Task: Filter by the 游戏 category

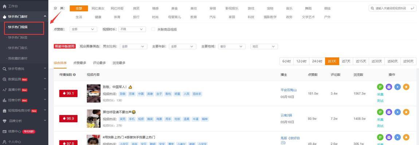Action: [x=251, y=8]
